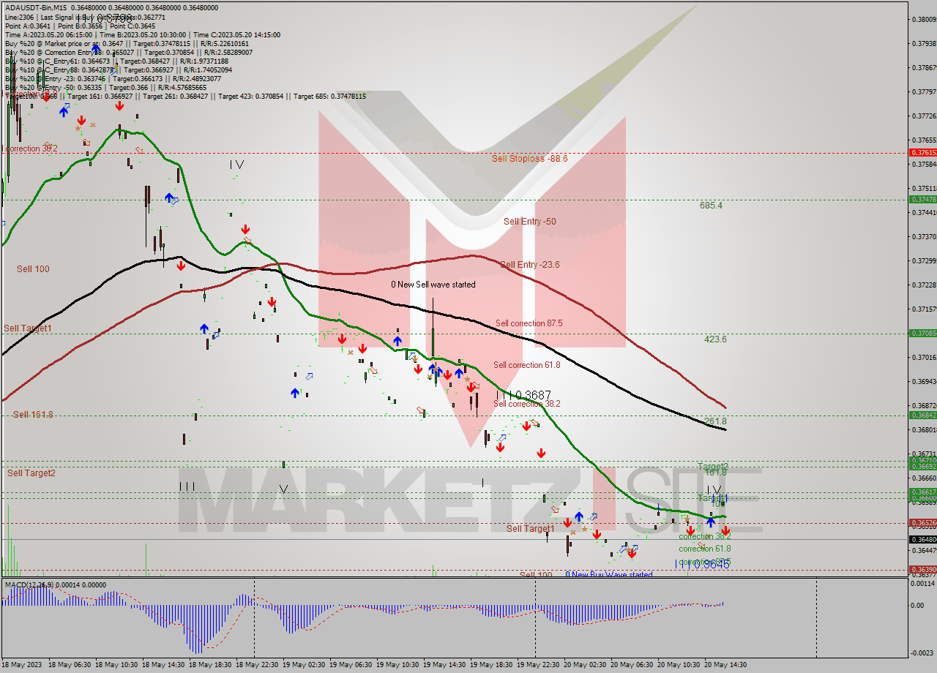Click '0 New Buy Wave started' annotation
The height and width of the screenshot is (673, 937).
pos(608,575)
